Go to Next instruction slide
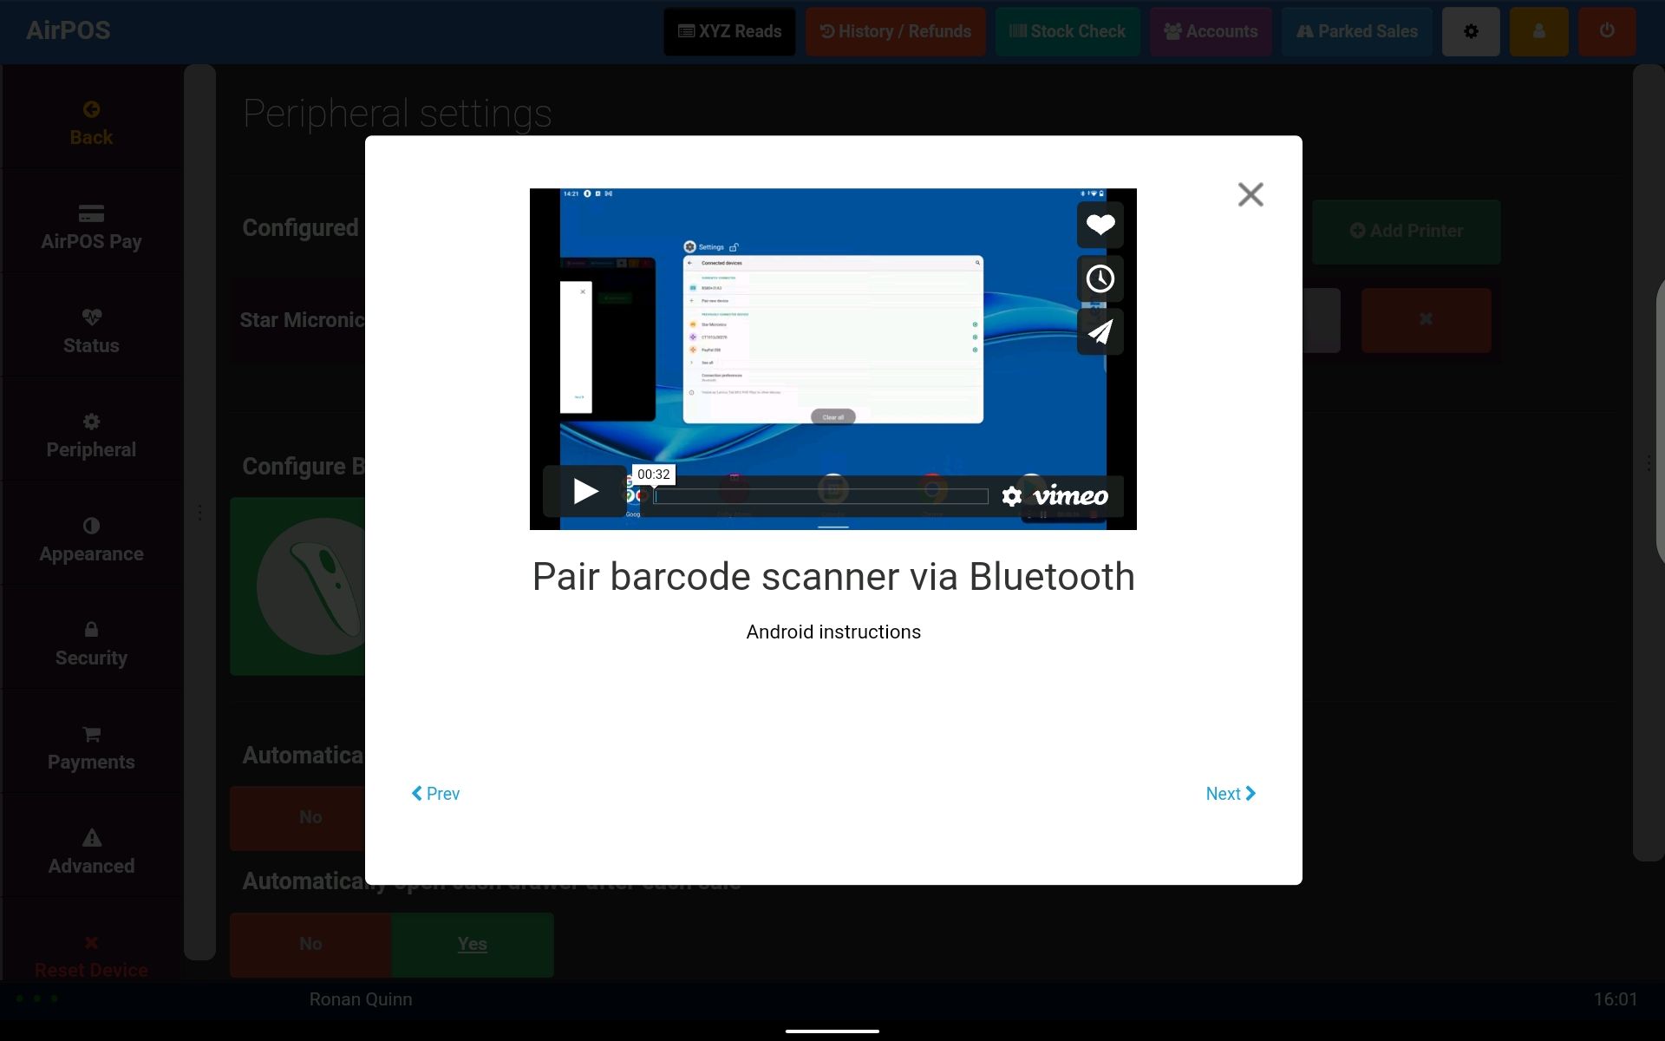Screen dimensions: 1665x1041 (x=1230, y=794)
